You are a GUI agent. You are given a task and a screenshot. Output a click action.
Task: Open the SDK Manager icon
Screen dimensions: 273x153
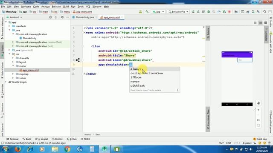click(x=258, y=11)
